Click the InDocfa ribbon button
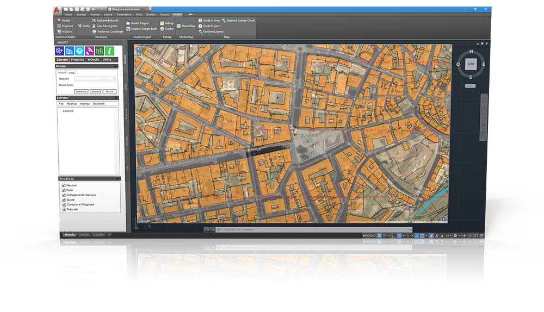 coord(65,32)
